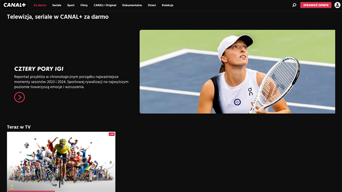Select Filmy in navigation bar
This screenshot has width=342, height=192.
(x=84, y=5)
